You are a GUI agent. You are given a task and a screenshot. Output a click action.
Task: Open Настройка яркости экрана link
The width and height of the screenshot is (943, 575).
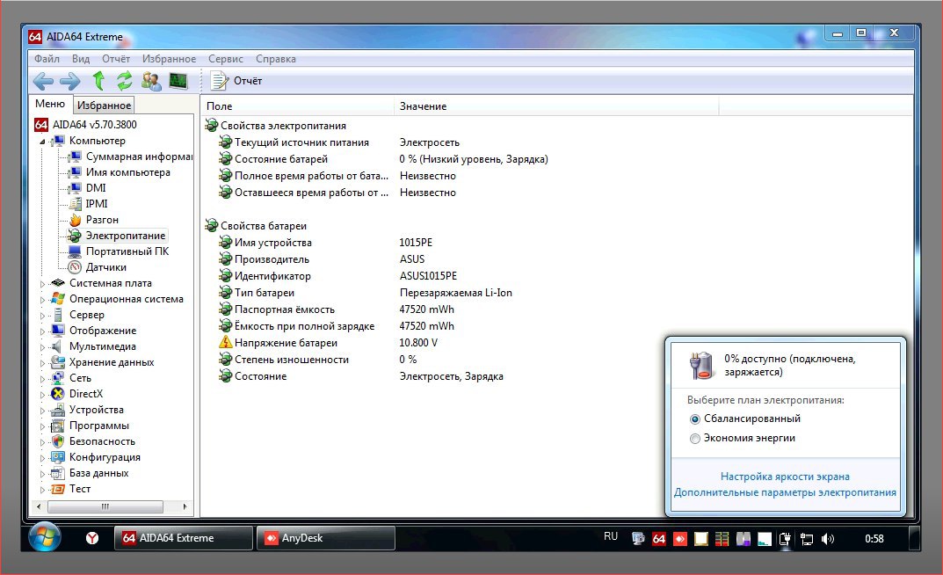point(785,477)
